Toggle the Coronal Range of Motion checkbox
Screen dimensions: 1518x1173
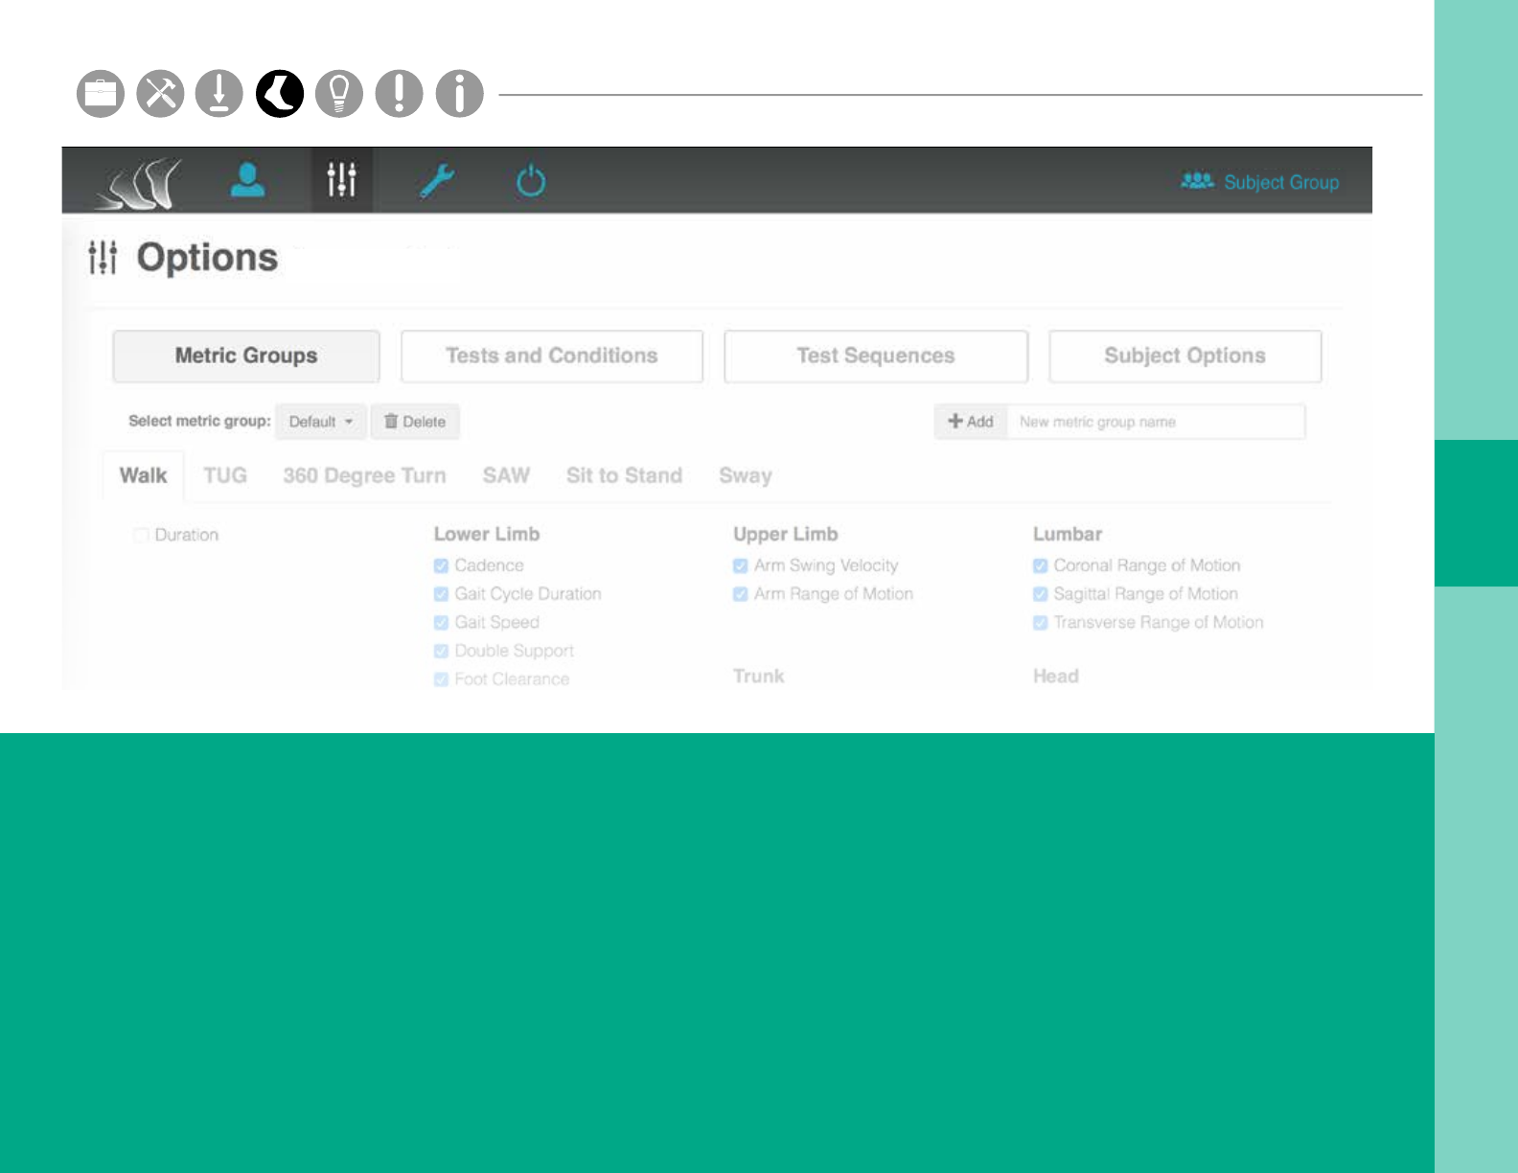point(1040,565)
